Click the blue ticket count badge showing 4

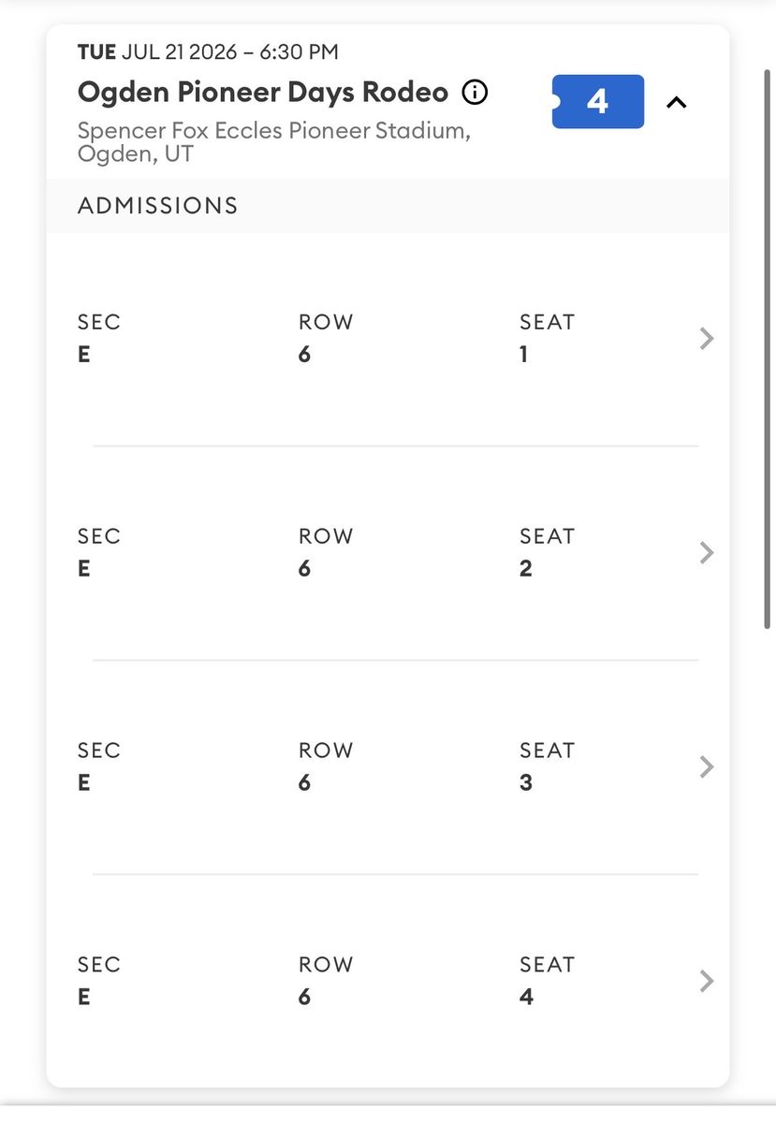pyautogui.click(x=598, y=101)
